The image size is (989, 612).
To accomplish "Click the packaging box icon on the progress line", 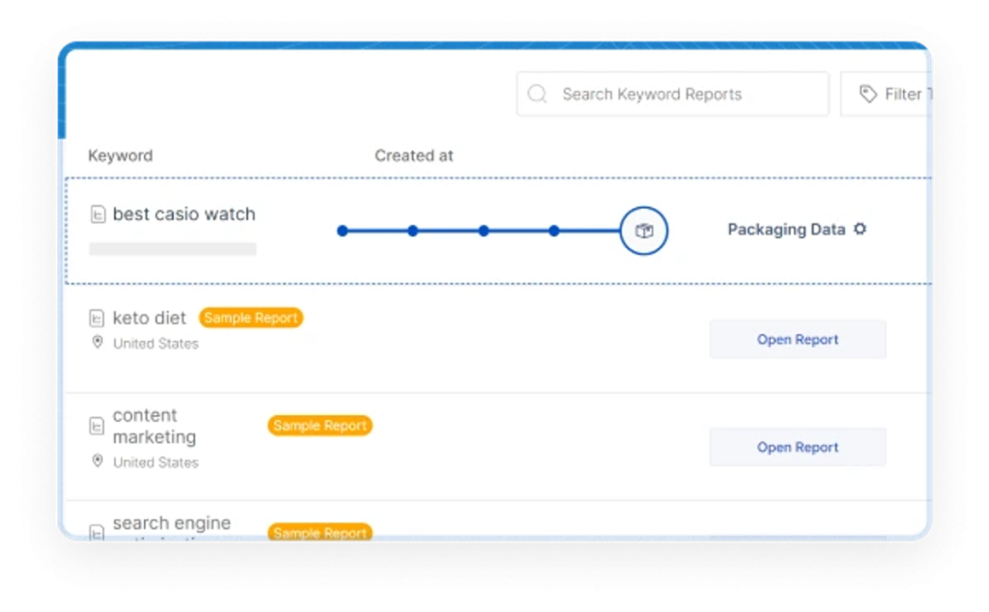I will (644, 231).
